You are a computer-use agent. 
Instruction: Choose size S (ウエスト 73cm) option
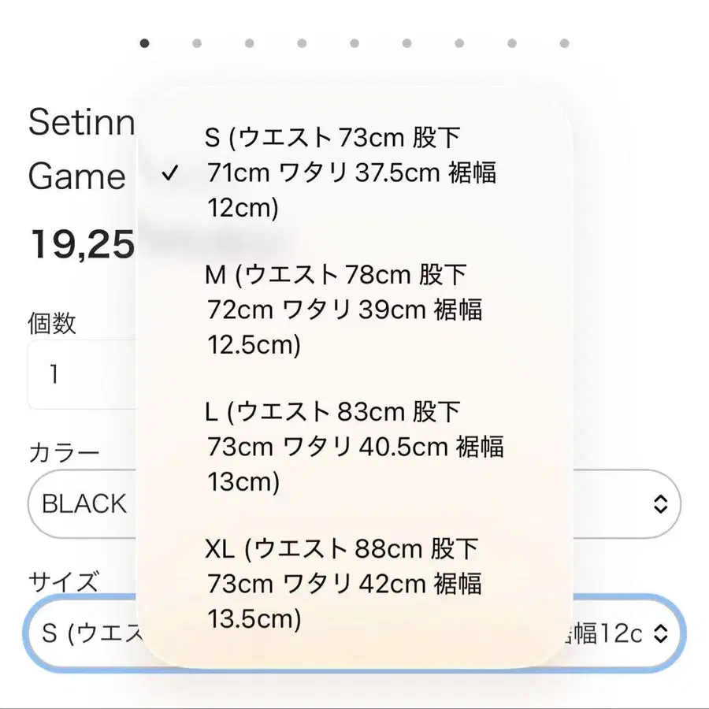pos(351,173)
